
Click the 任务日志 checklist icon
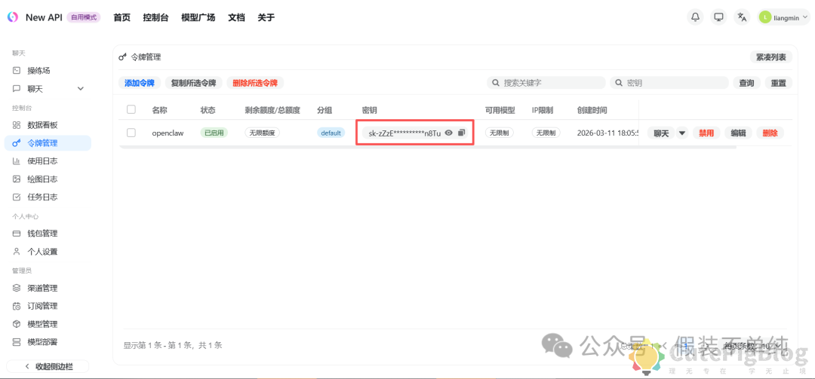click(17, 197)
